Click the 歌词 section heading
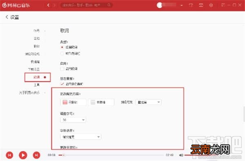 (65, 31)
